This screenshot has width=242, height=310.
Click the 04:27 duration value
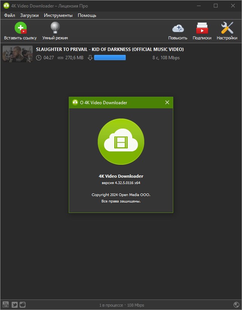(48, 58)
